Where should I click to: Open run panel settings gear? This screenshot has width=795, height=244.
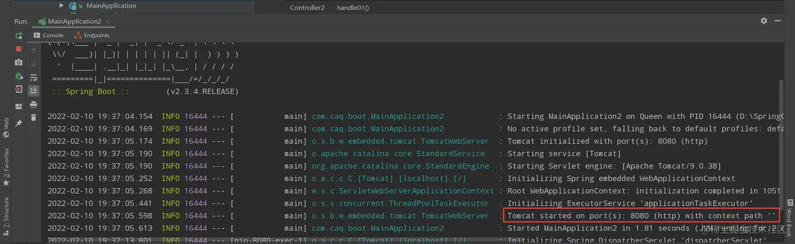[x=764, y=21]
